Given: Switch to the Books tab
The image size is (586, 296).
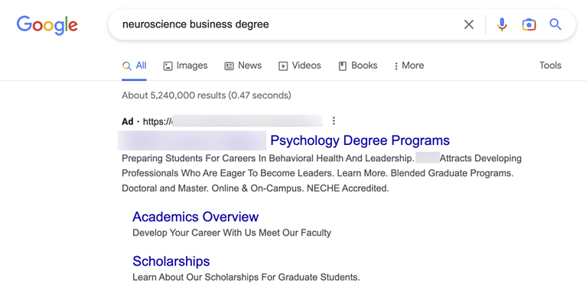Looking at the screenshot, I should (358, 66).
